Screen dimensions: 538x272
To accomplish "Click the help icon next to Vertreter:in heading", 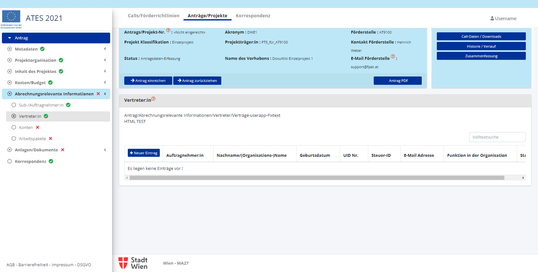I will tap(153, 99).
